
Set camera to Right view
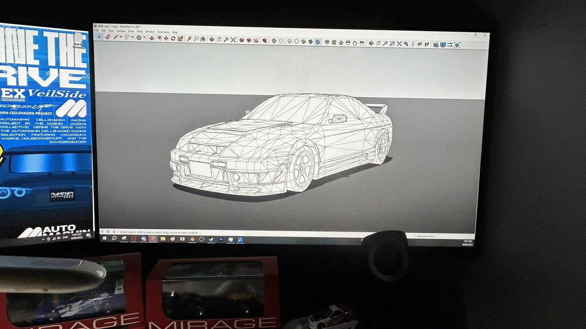point(348,43)
